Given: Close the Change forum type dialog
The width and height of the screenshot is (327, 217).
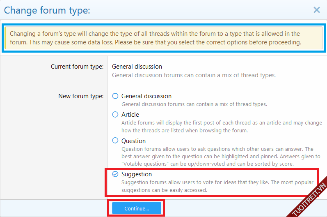Looking at the screenshot, I should tap(316, 10).
